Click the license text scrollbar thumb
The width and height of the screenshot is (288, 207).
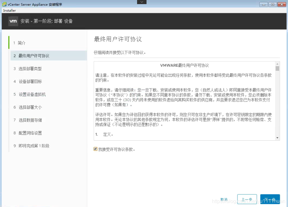(277, 68)
